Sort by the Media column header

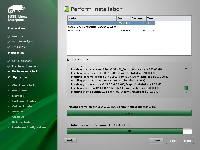pos(92,18)
